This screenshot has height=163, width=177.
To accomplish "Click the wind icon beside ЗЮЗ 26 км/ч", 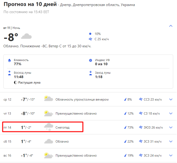I will point(141,128).
